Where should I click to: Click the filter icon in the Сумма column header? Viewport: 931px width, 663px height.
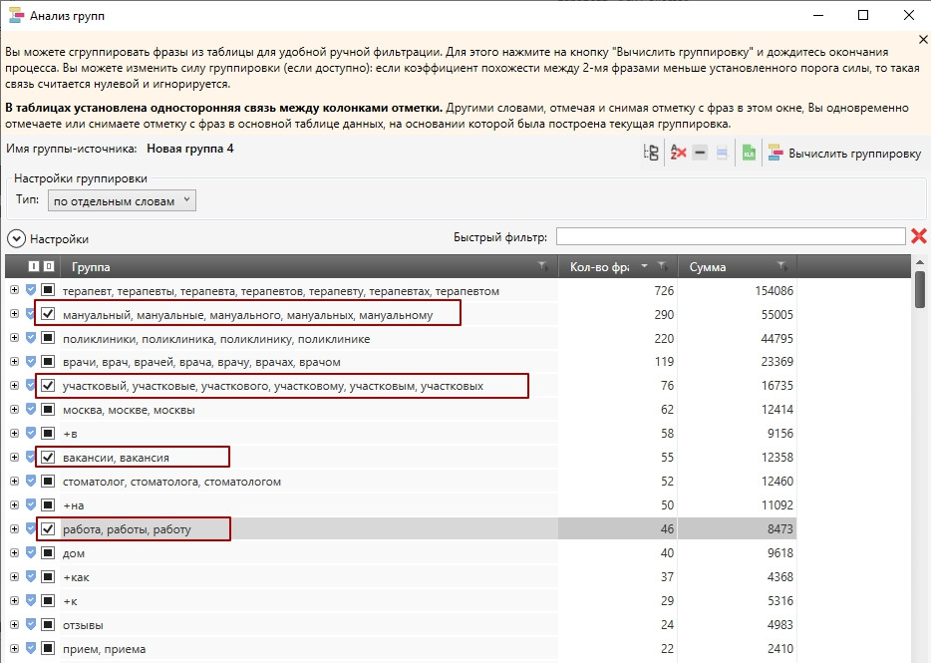pos(782,267)
